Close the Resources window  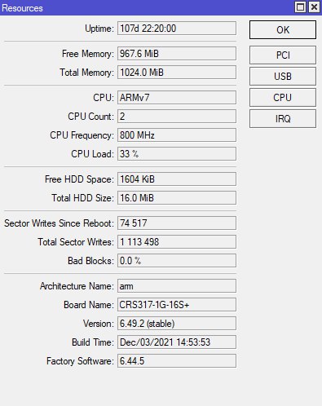[x=314, y=7]
